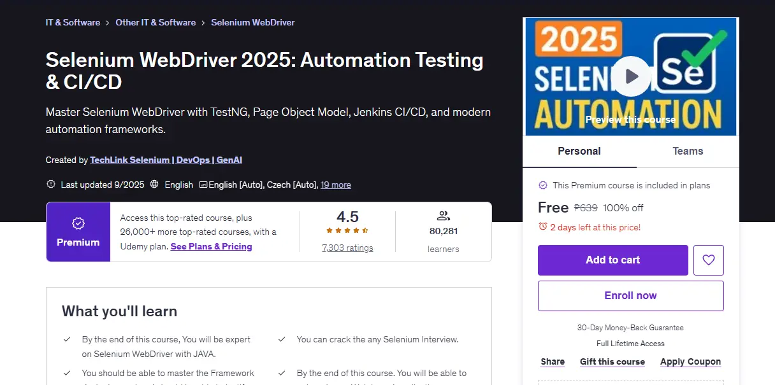Open instructor TechLink Selenium profile link
This screenshot has width=775, height=385.
[x=166, y=160]
